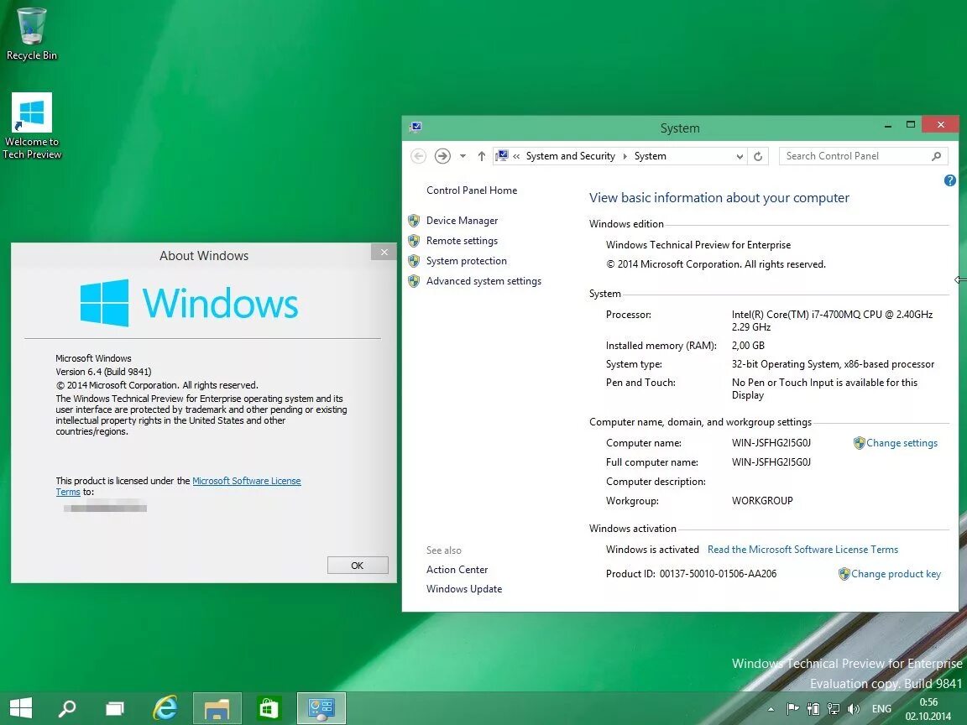The image size is (967, 725).
Task: Open the volume speaker tray icon
Action: click(854, 709)
